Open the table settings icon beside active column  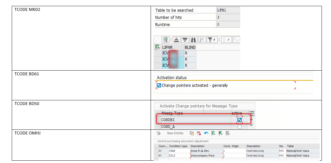pos(252,113)
